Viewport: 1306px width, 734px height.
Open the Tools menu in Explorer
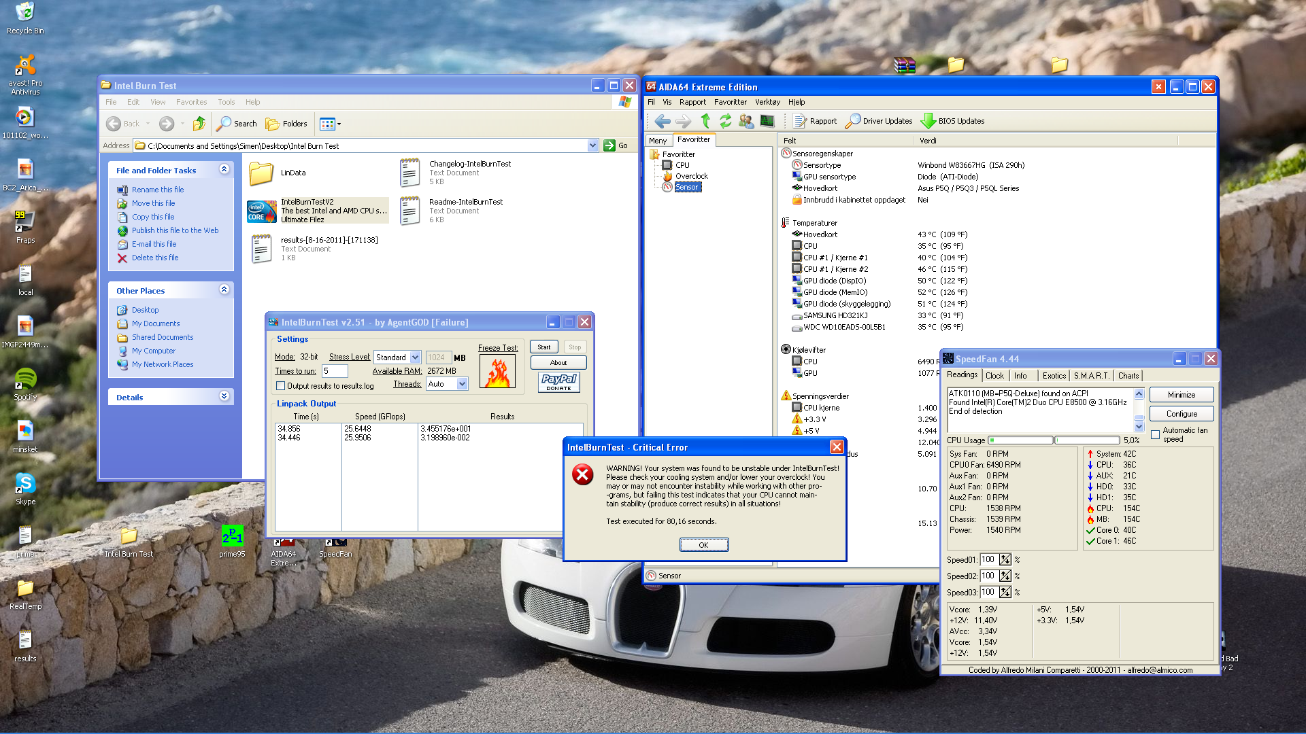click(227, 102)
